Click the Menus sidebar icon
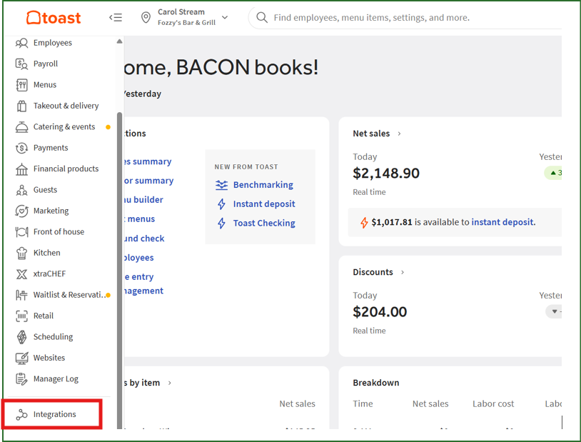This screenshot has height=442, width=581. tap(21, 85)
